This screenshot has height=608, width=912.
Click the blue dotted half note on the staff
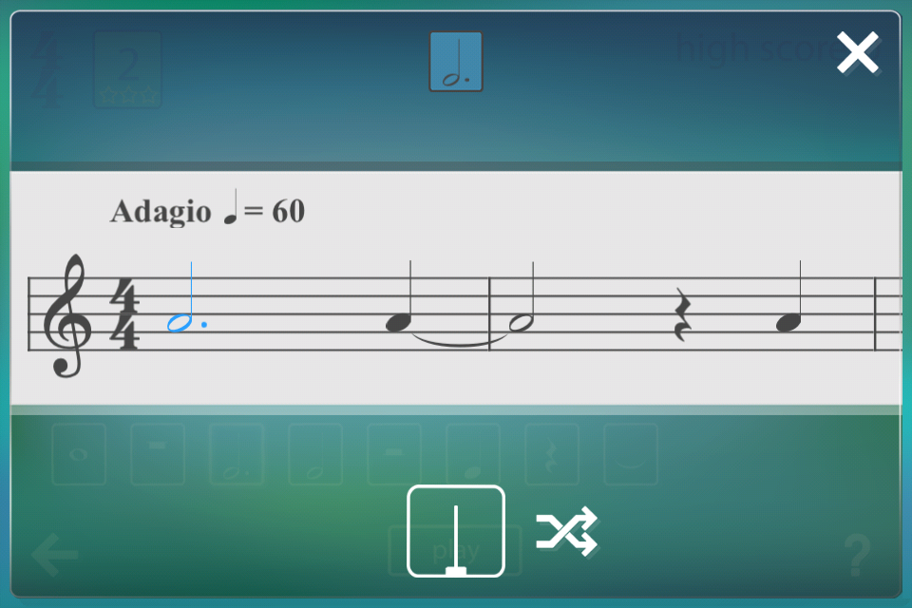[x=186, y=296]
